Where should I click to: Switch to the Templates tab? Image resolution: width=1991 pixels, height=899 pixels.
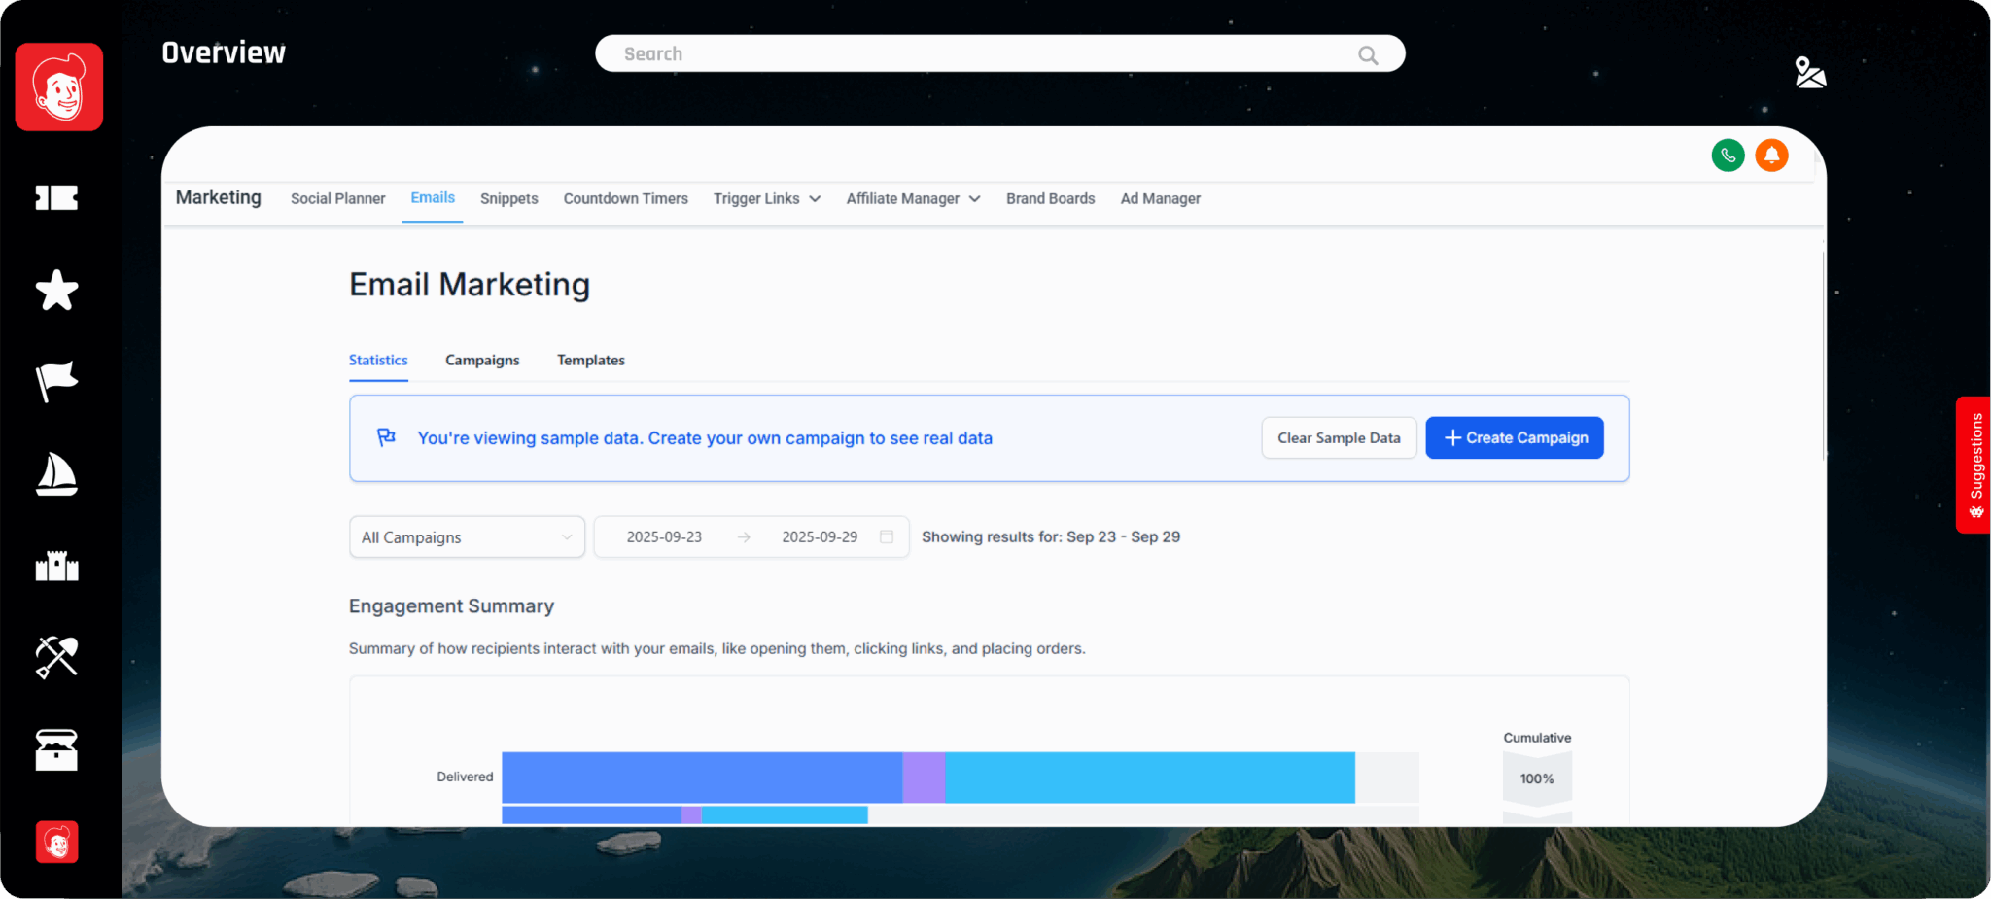click(x=590, y=361)
